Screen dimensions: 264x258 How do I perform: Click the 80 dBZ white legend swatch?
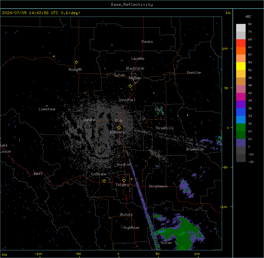pyautogui.click(x=241, y=28)
